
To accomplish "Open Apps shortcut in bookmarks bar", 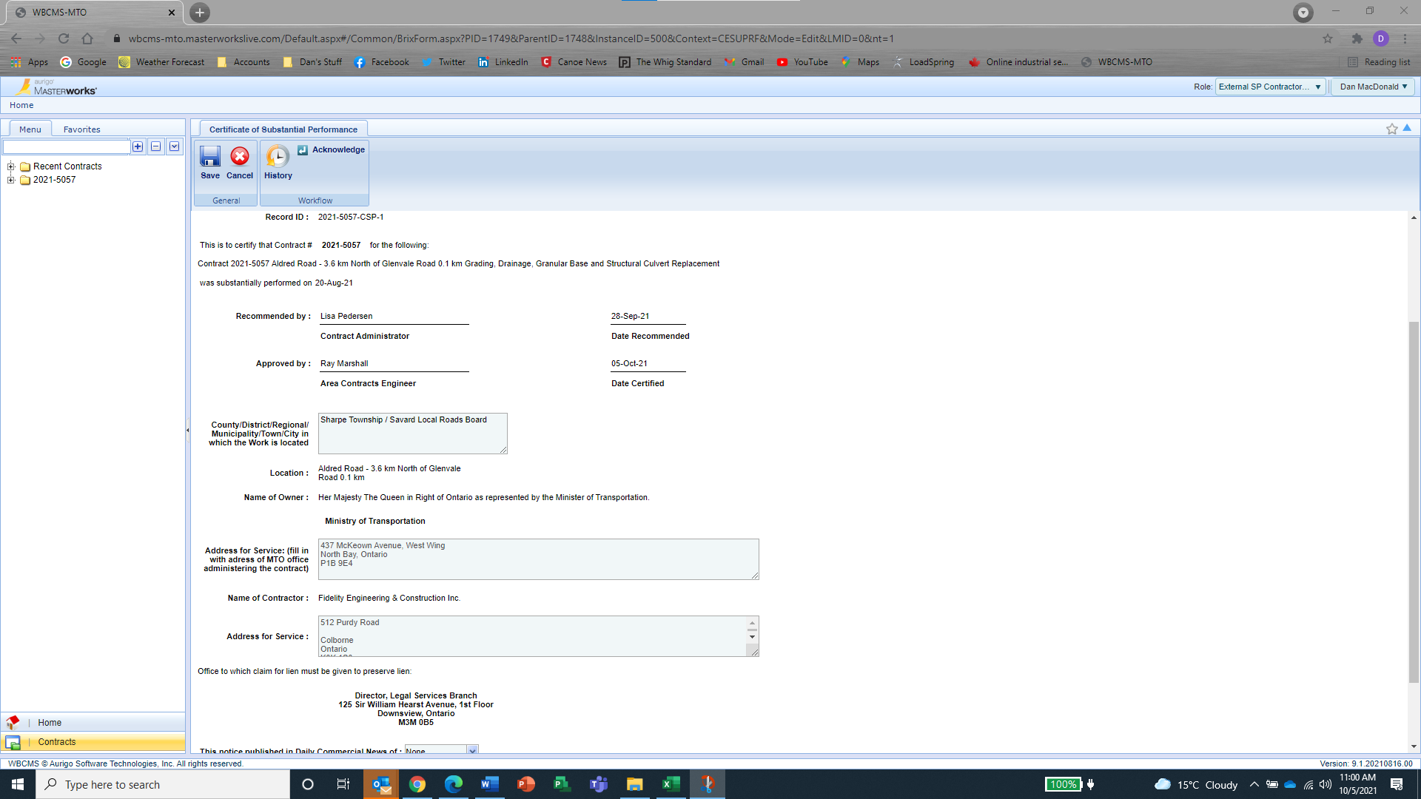I will point(30,62).
